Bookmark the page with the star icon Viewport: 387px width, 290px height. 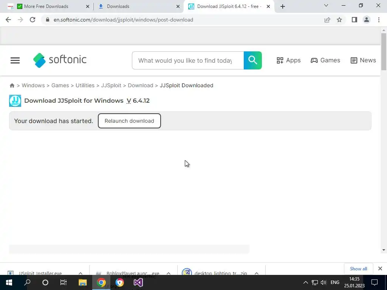click(x=339, y=20)
